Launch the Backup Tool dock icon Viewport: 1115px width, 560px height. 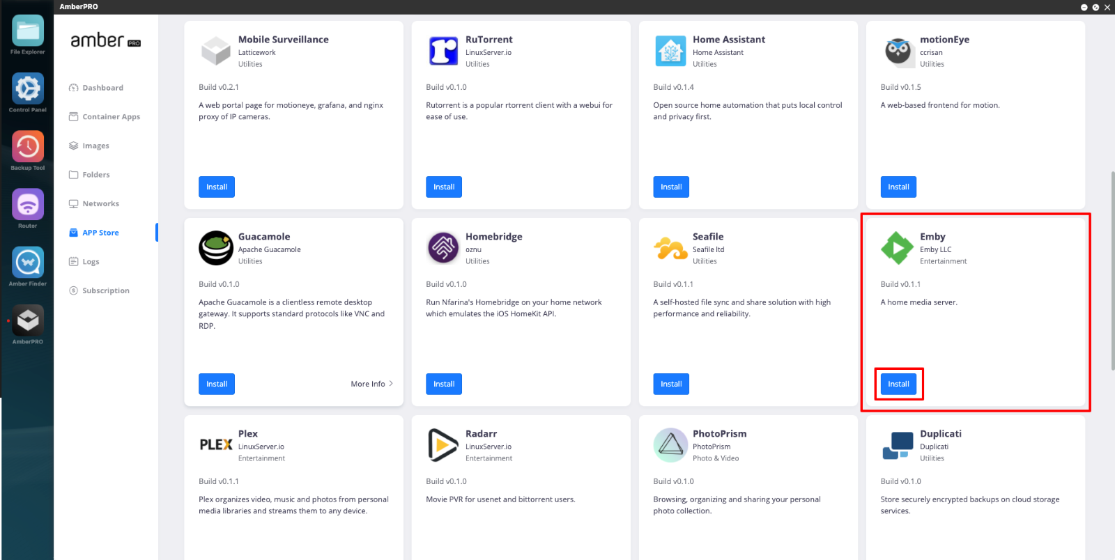(x=28, y=147)
